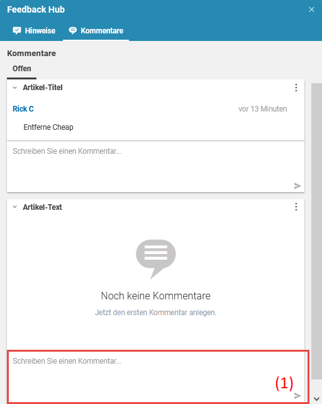The image size is (322, 404).
Task: Send the Artikel-Text comment with arrow icon
Action: click(x=297, y=396)
